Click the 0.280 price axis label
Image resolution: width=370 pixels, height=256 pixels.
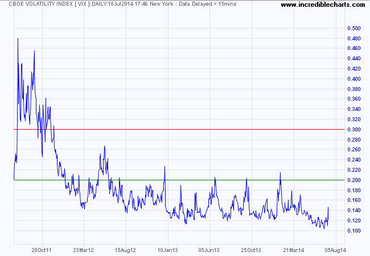pyautogui.click(x=354, y=140)
